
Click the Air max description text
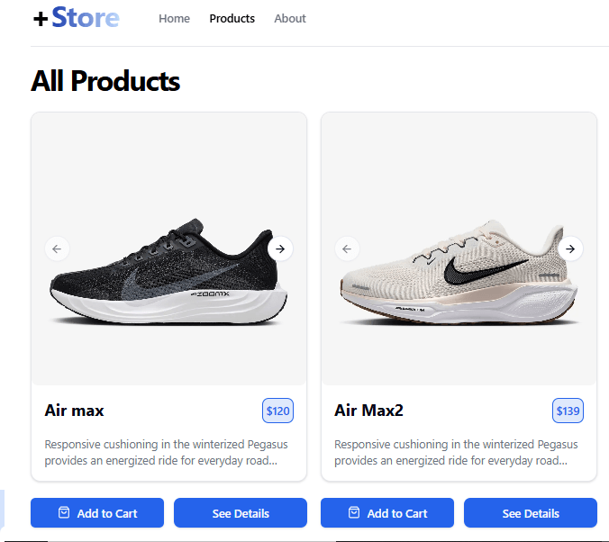pos(167,452)
